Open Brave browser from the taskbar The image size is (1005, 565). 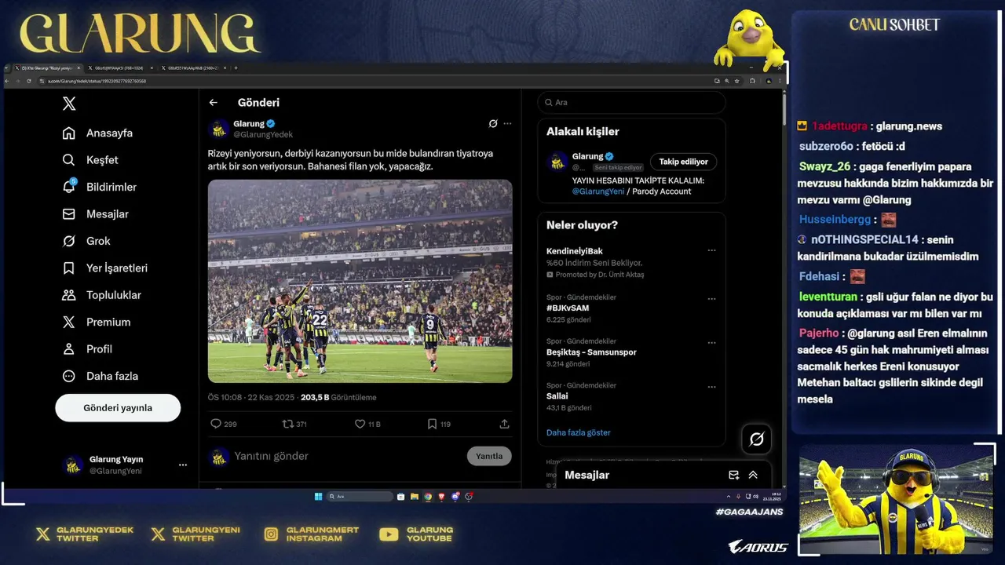(441, 497)
